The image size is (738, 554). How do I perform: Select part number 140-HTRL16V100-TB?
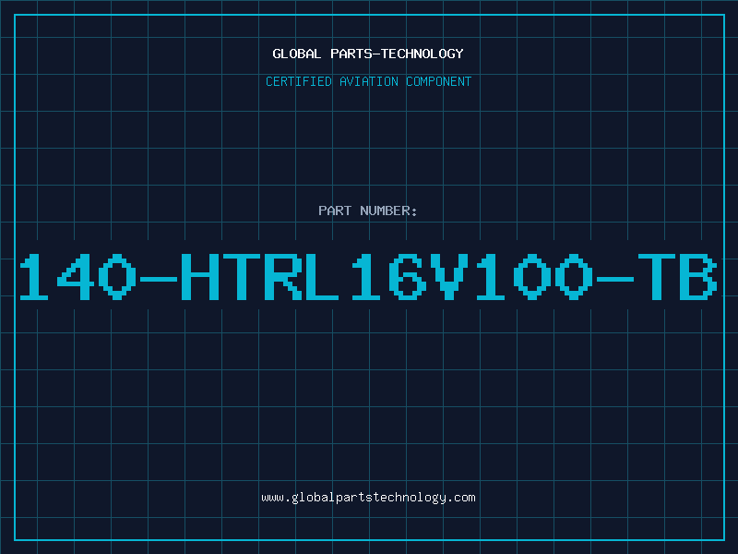point(368,276)
